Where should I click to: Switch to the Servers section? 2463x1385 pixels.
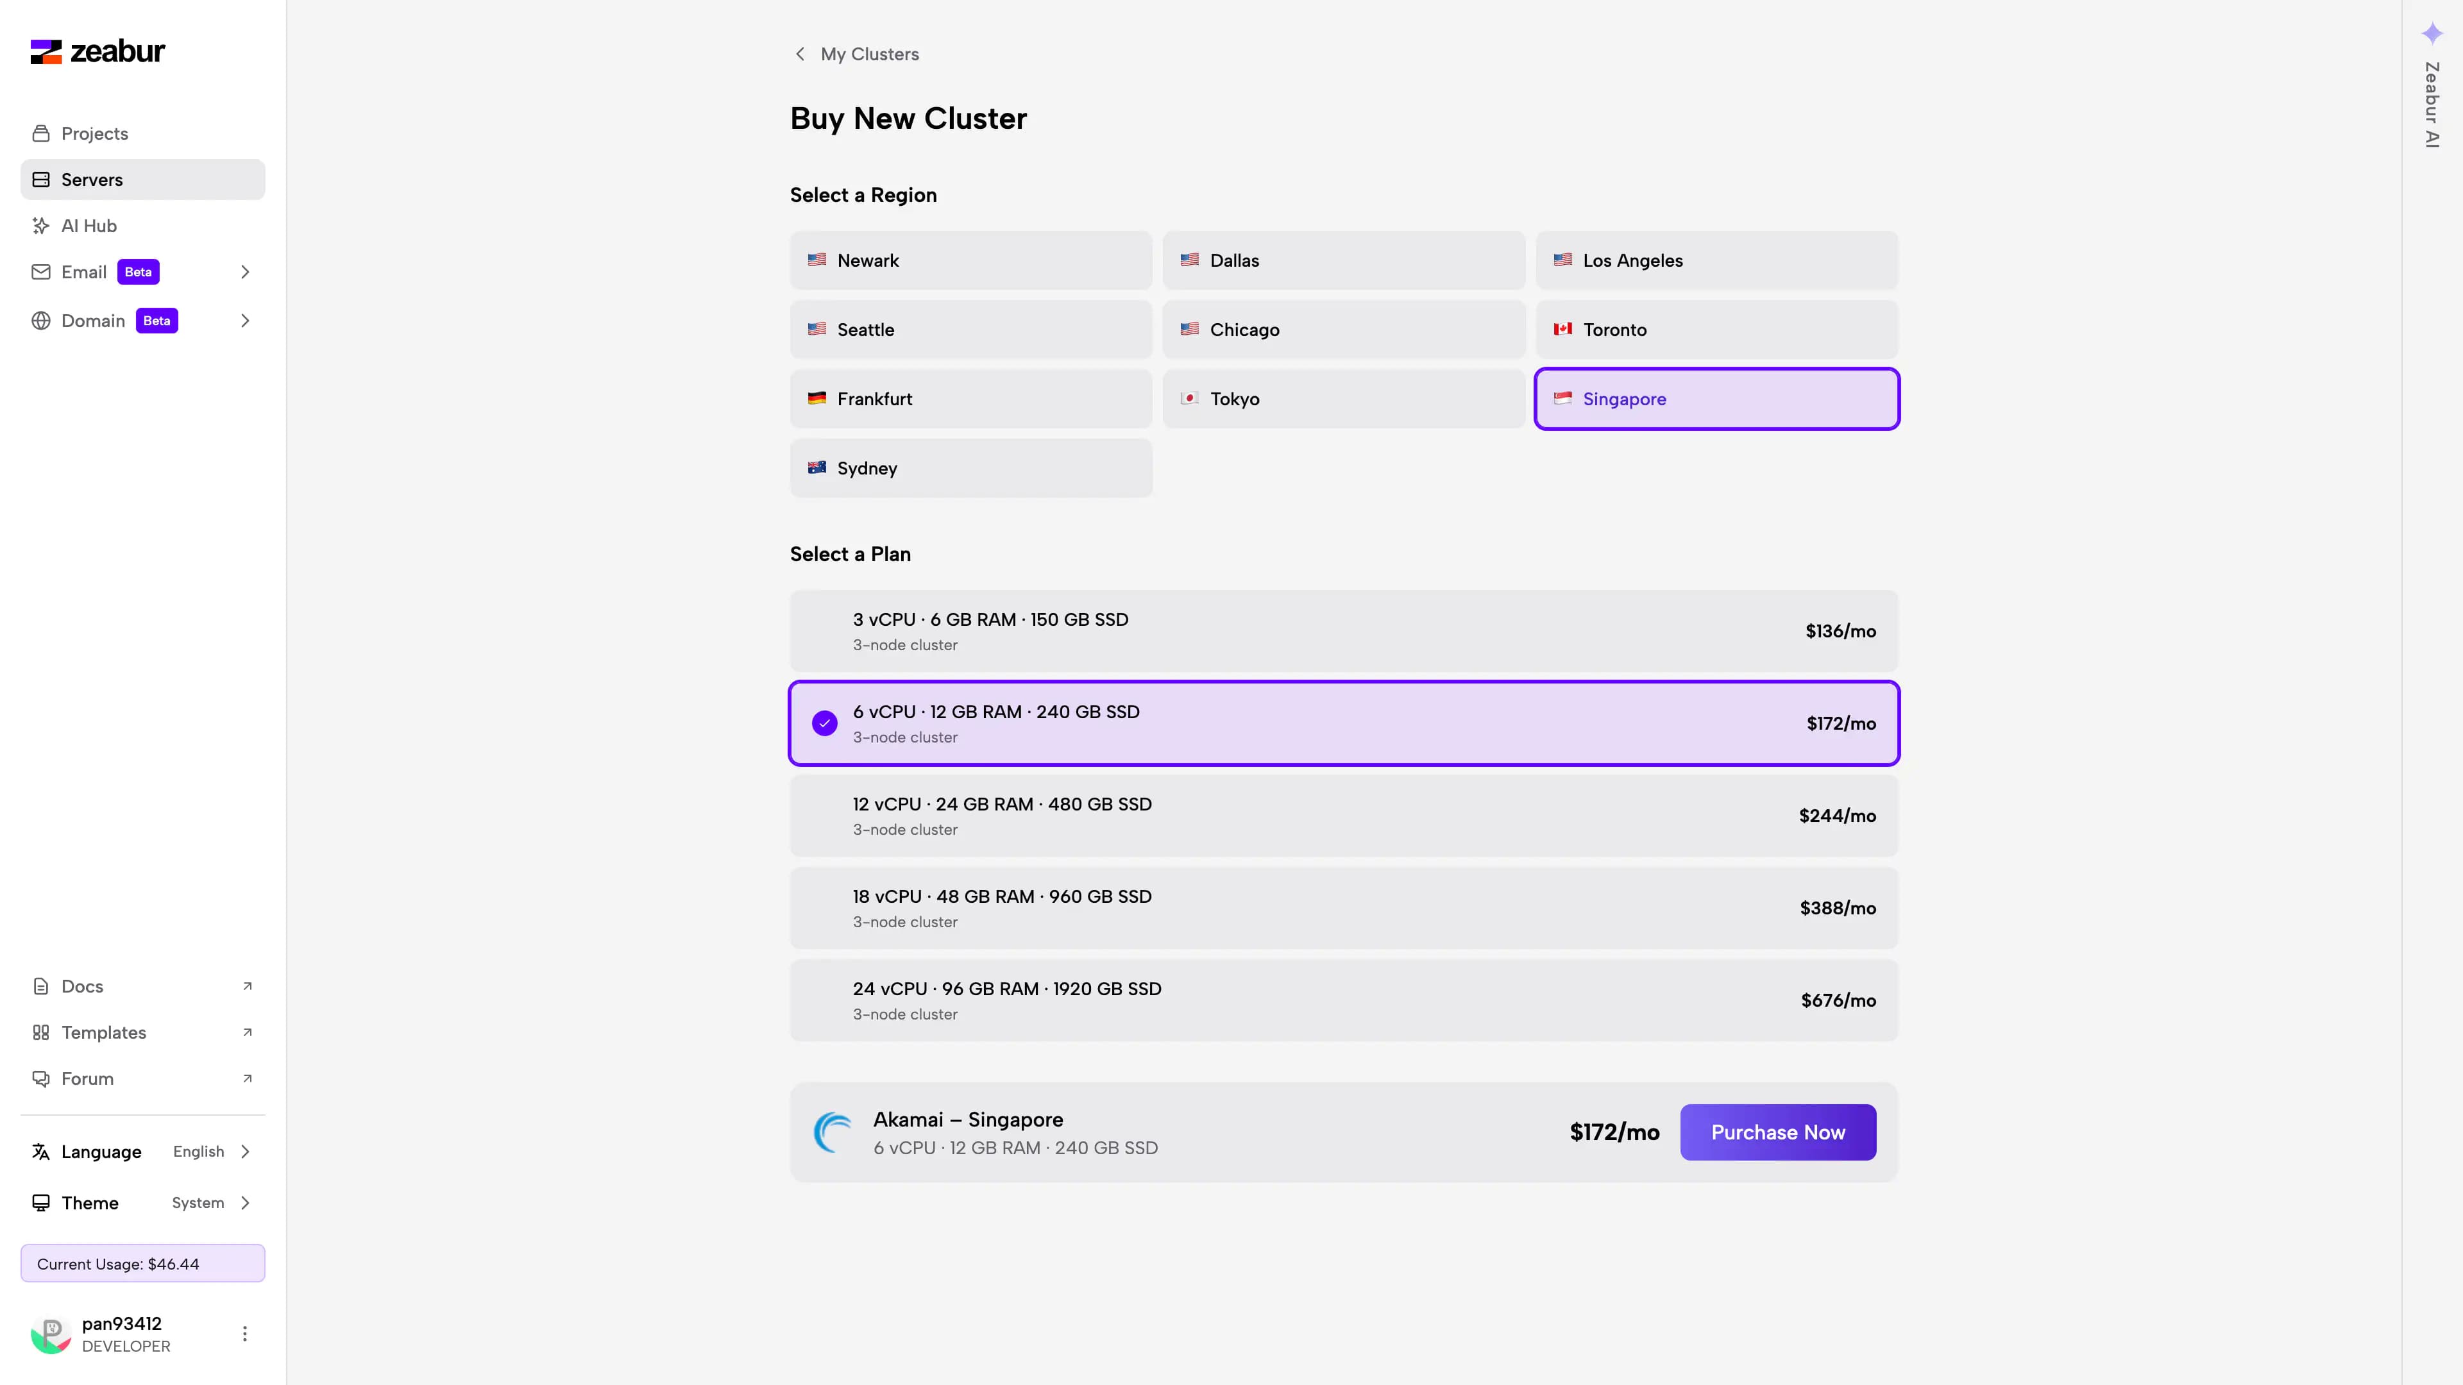point(92,180)
